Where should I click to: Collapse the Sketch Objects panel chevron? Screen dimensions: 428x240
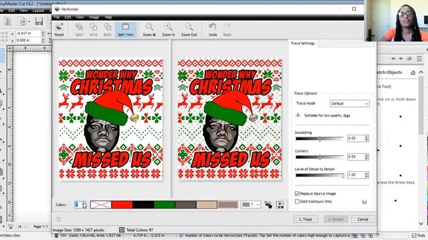click(421, 73)
